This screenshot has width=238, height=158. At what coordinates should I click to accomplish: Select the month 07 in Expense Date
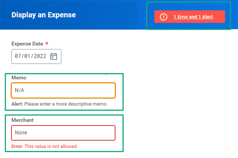tap(18, 56)
